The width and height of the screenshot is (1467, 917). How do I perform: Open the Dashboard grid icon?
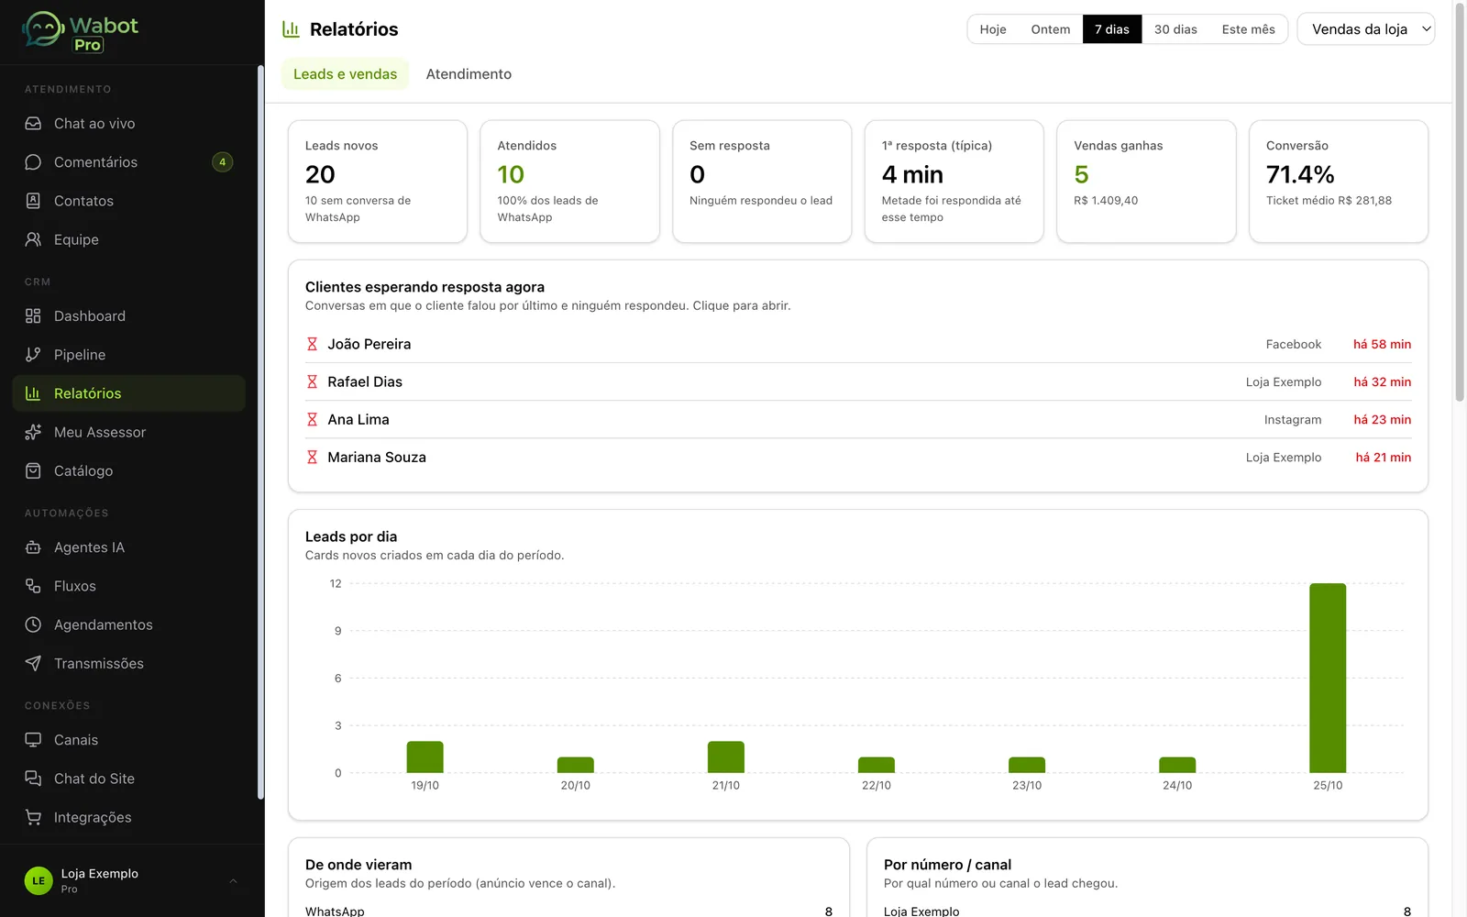[33, 316]
